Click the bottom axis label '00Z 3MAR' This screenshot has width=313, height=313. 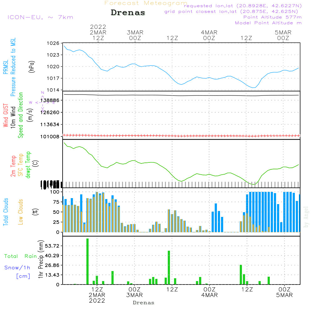point(134,292)
